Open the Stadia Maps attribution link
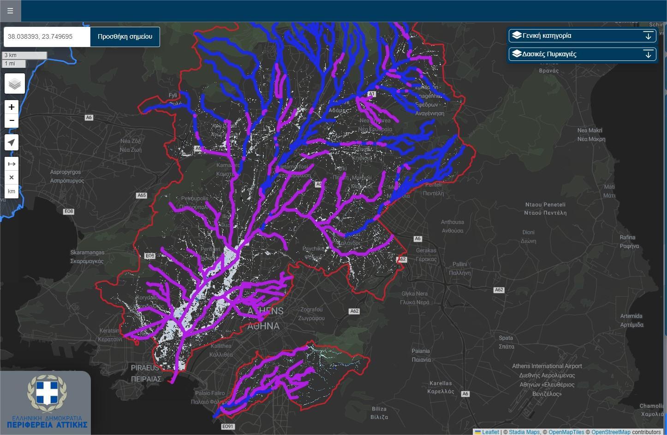 coord(524,432)
